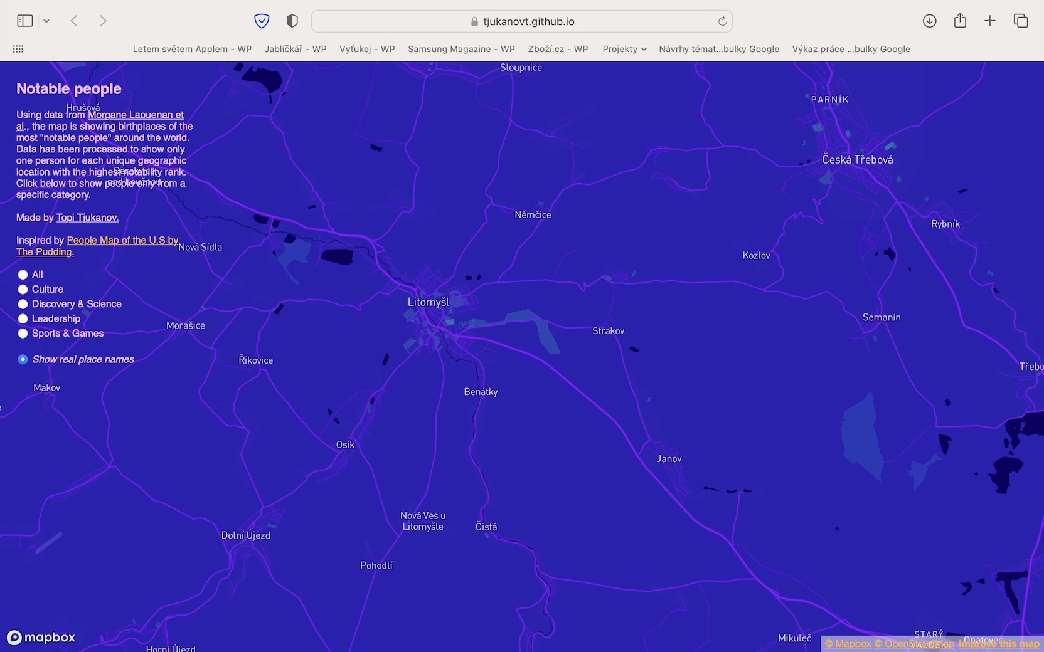Show the tab overview icon
The height and width of the screenshot is (652, 1044).
1021,21
